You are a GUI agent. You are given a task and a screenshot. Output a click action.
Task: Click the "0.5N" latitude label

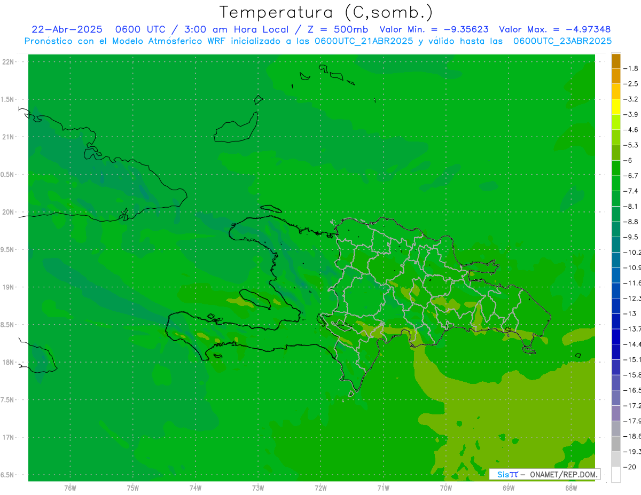[x=7, y=175]
